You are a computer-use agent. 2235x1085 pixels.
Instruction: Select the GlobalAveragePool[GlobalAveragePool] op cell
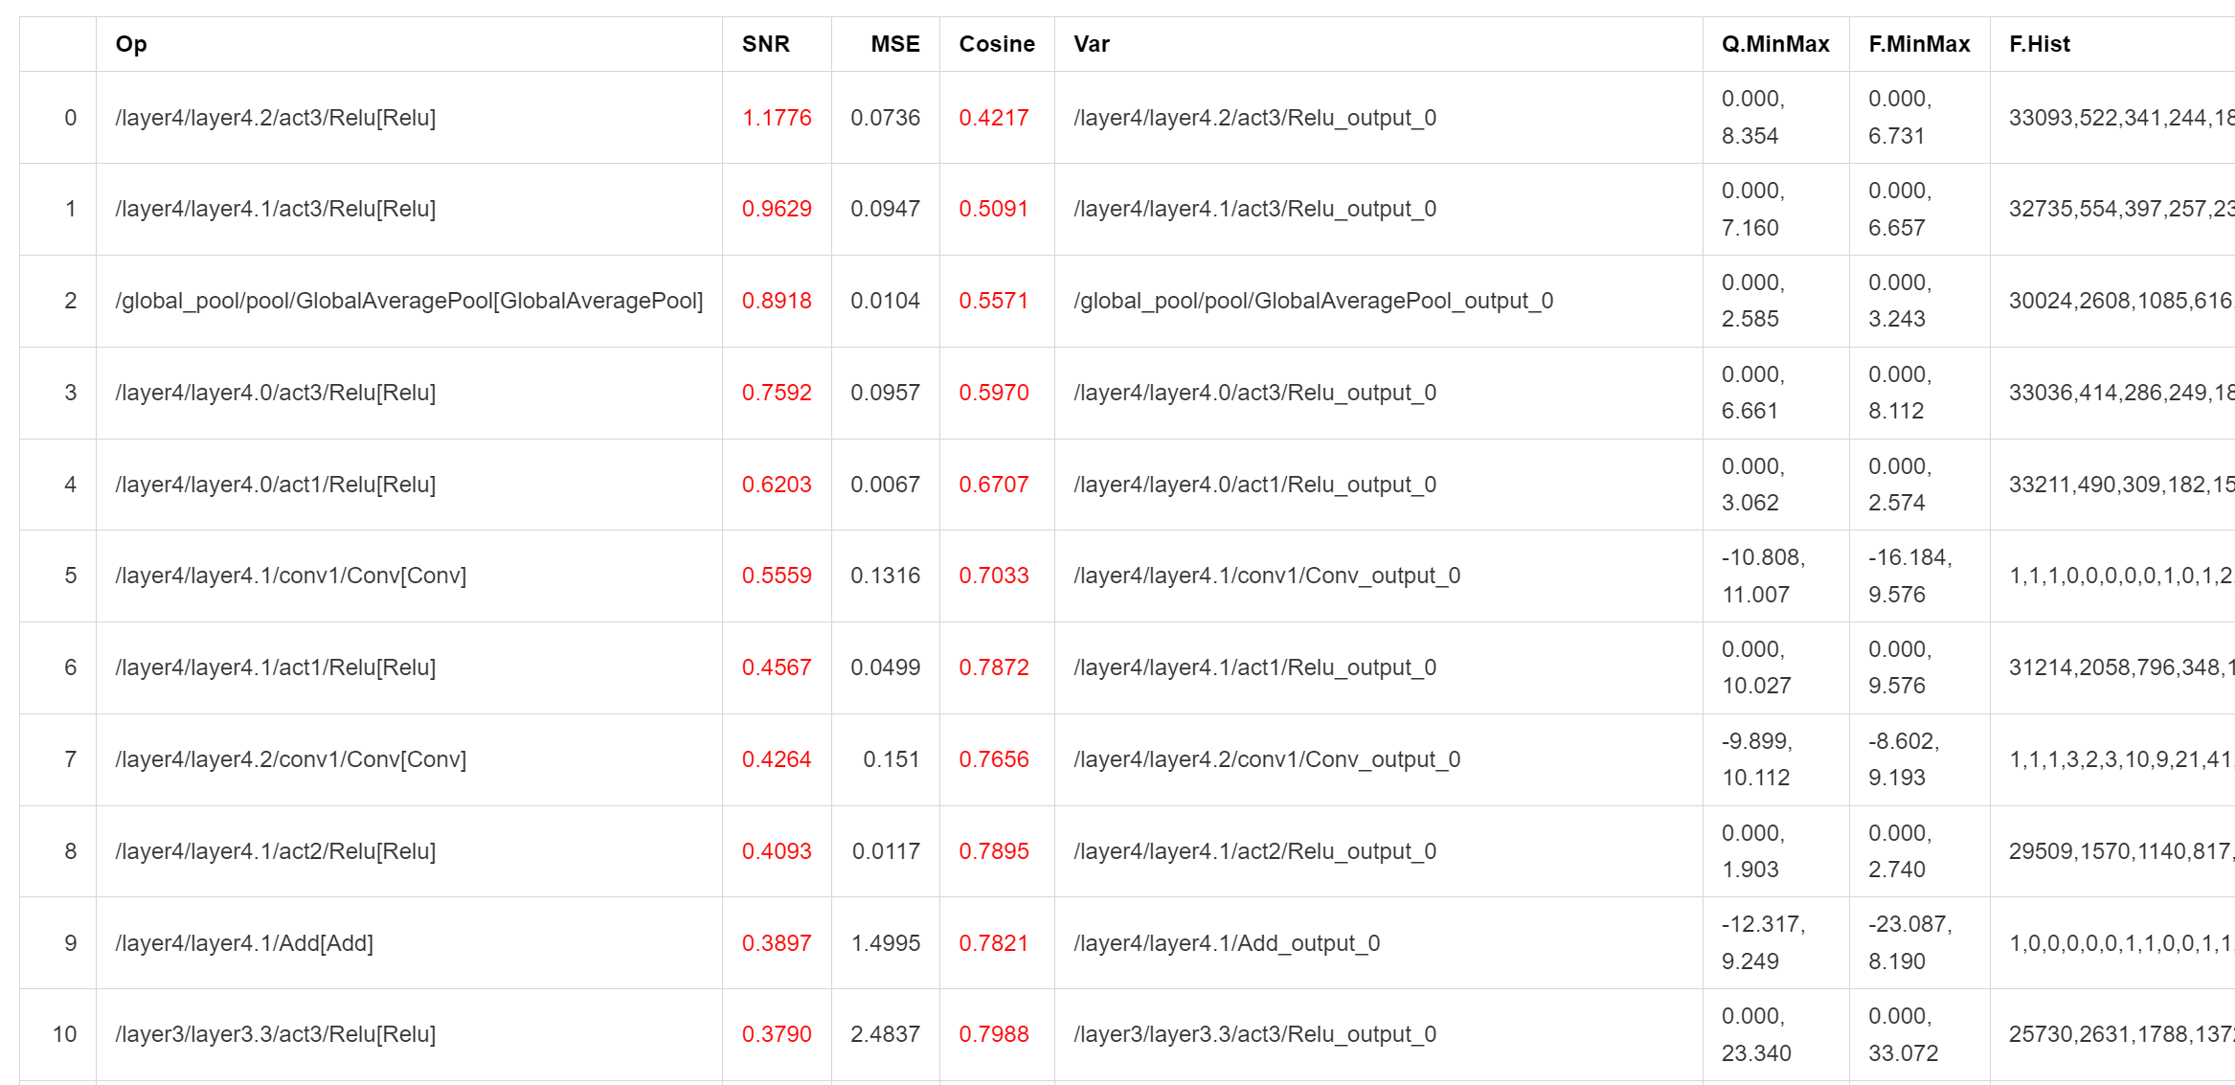(x=409, y=301)
